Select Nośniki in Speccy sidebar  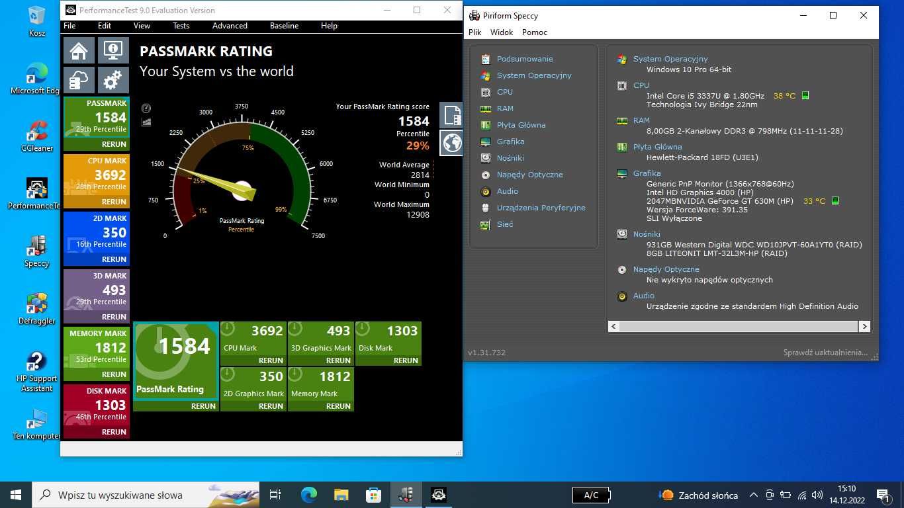[x=510, y=158]
